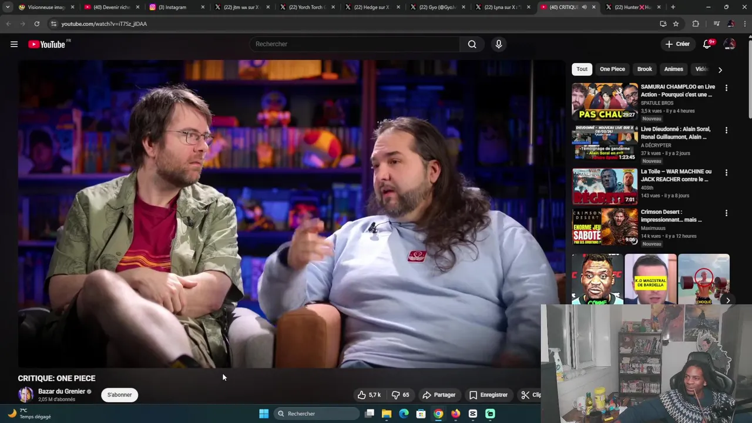The image size is (752, 423).
Task: Dislike the video with thumbs down 65
Action: tap(401, 395)
